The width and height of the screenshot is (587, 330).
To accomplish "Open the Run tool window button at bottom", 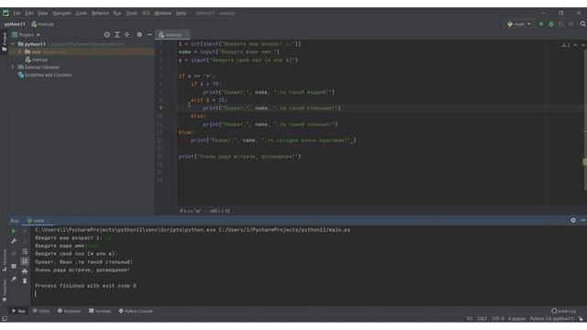I will [x=18, y=311].
